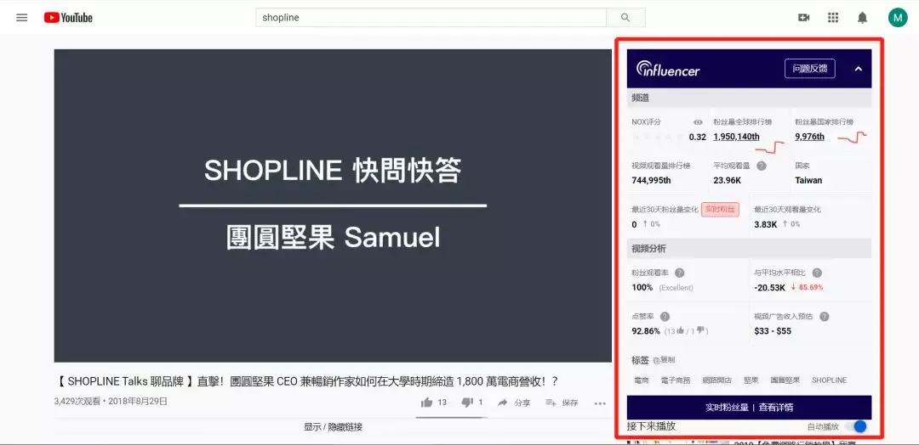The height and width of the screenshot is (445, 919).
Task: Click the help icon beside 平均观看量
Action: tap(762, 166)
